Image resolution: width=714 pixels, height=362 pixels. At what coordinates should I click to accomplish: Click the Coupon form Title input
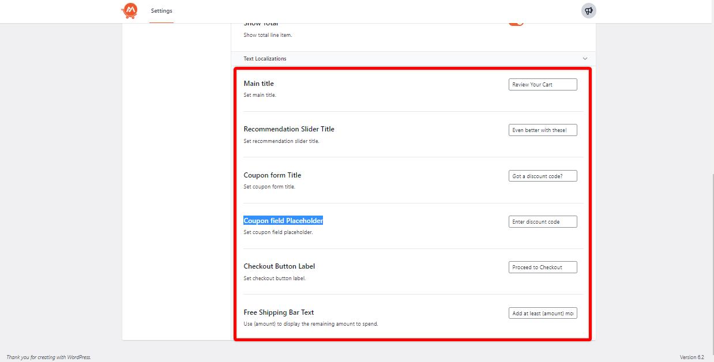542,176
